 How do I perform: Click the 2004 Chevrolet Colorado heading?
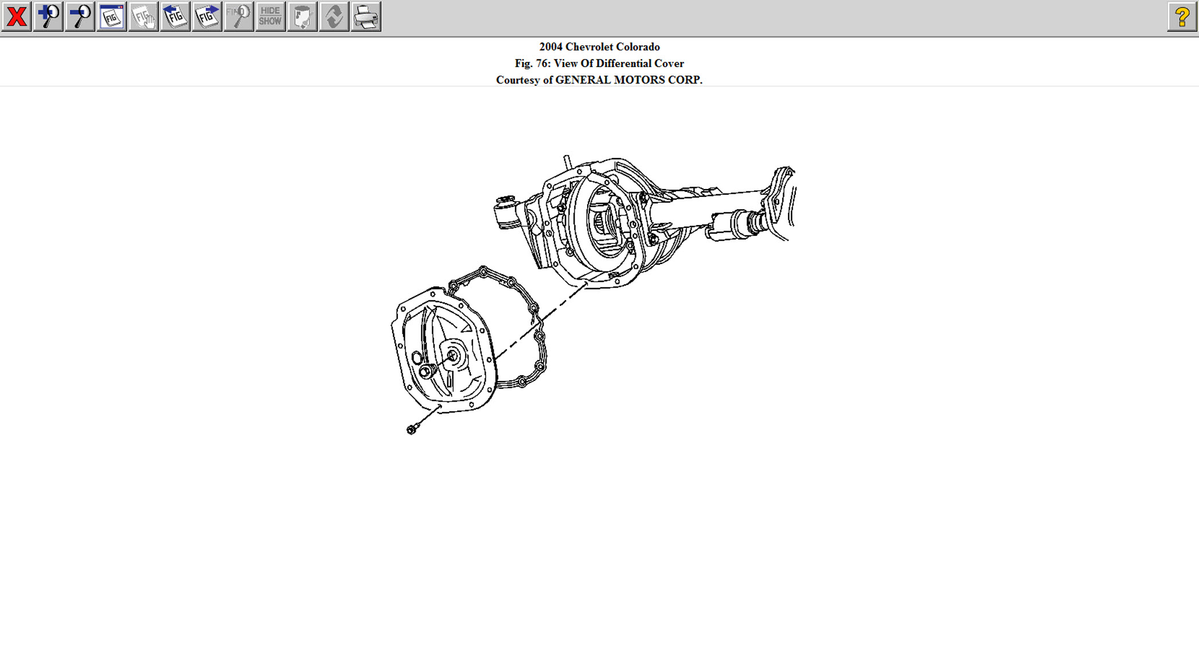point(599,47)
